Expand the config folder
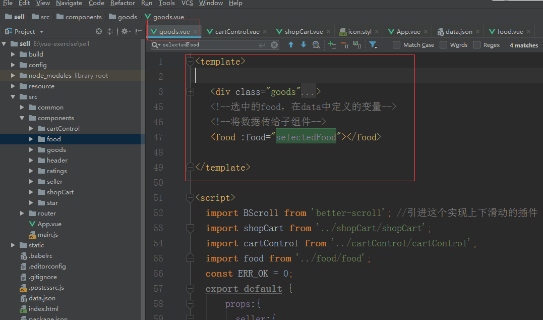Viewport: 543px width, 320px height. coord(13,65)
